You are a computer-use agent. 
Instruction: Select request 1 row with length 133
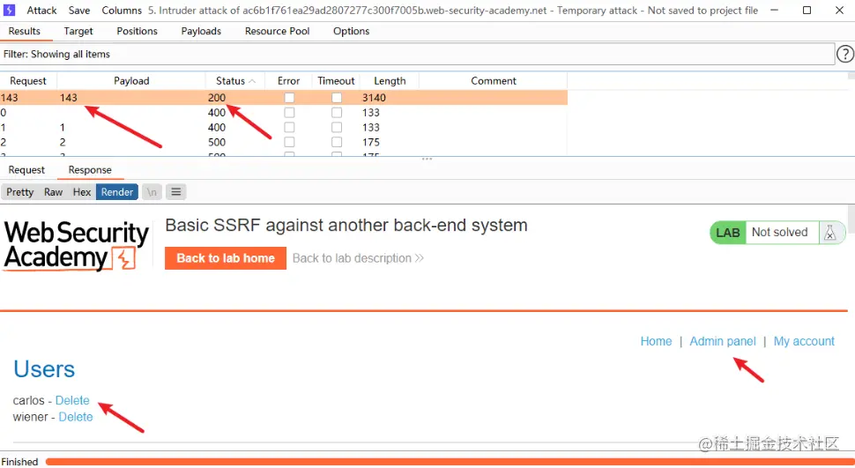click(284, 127)
